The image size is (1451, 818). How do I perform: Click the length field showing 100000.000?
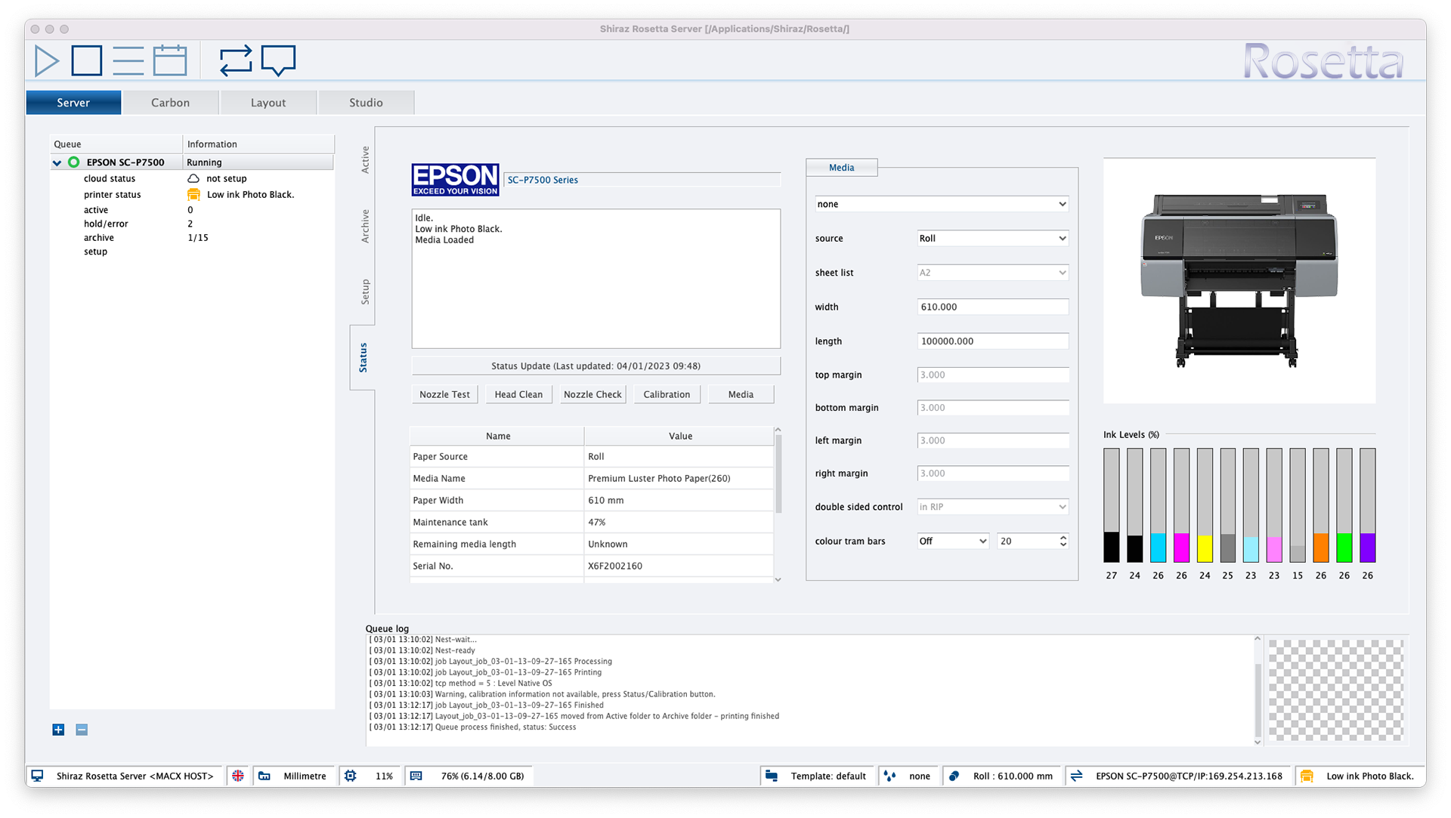tap(993, 341)
